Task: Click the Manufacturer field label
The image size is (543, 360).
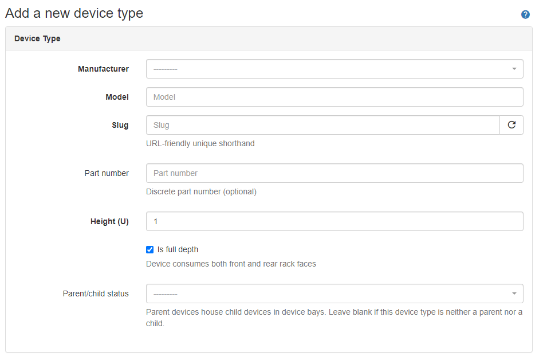Action: 103,69
